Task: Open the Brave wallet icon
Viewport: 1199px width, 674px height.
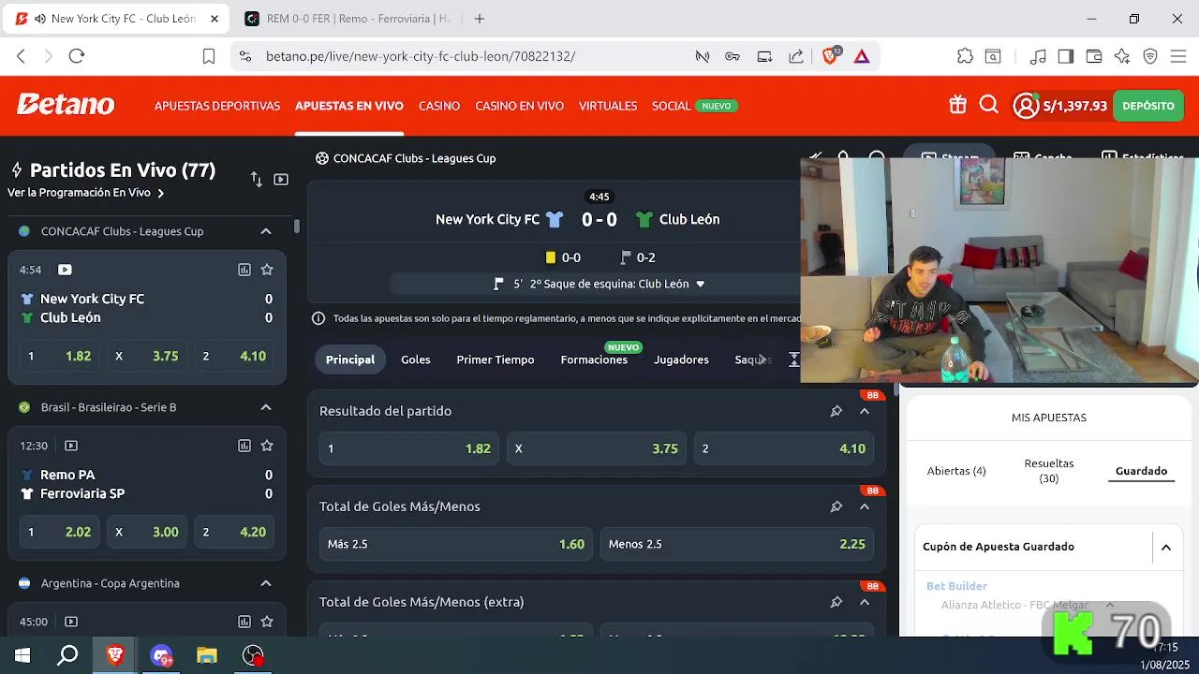Action: point(1093,56)
